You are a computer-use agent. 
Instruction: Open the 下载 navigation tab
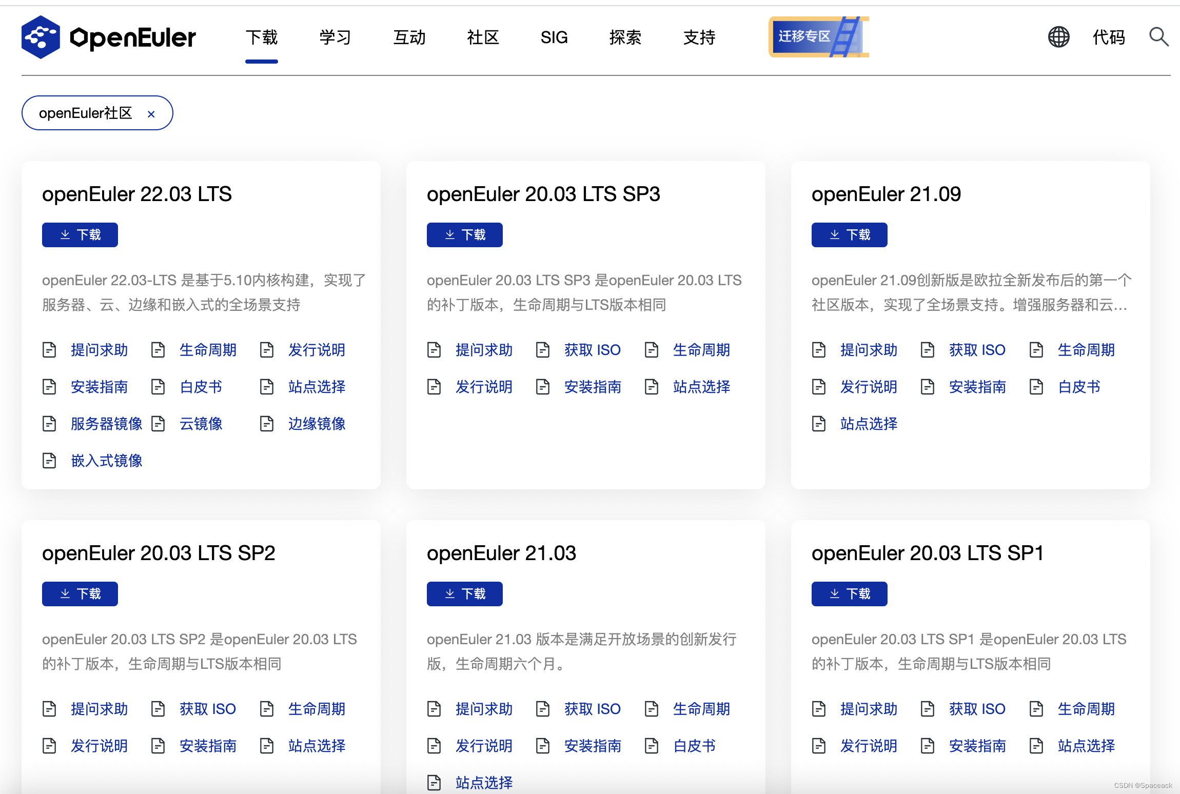pos(262,37)
